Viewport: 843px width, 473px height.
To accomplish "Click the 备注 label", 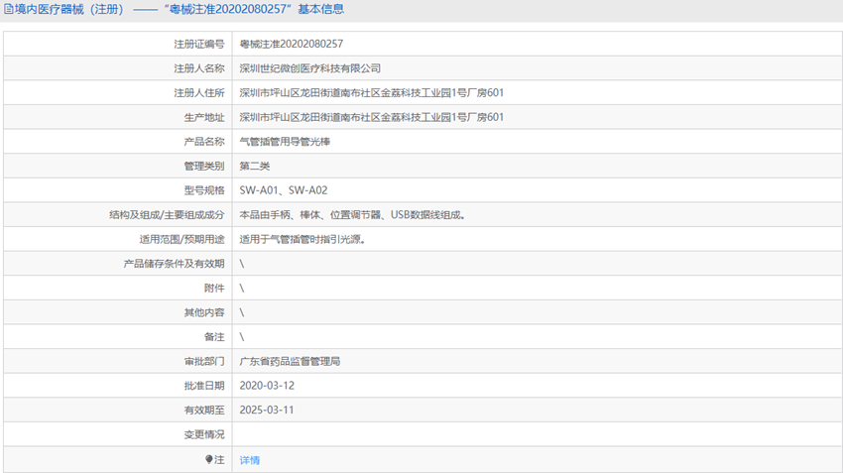I will click(x=214, y=337).
